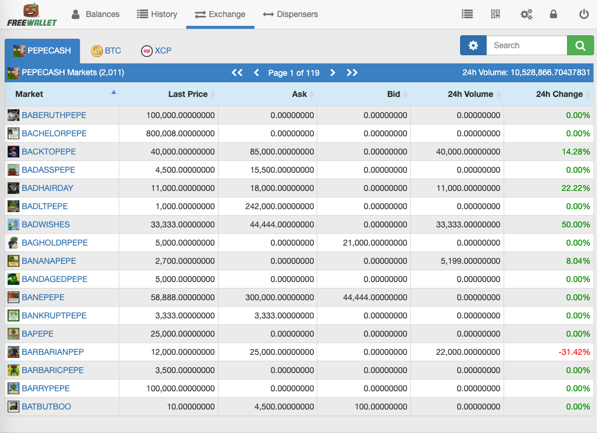The height and width of the screenshot is (433, 597).
Task: Open the list view icon in top bar
Action: [x=467, y=14]
